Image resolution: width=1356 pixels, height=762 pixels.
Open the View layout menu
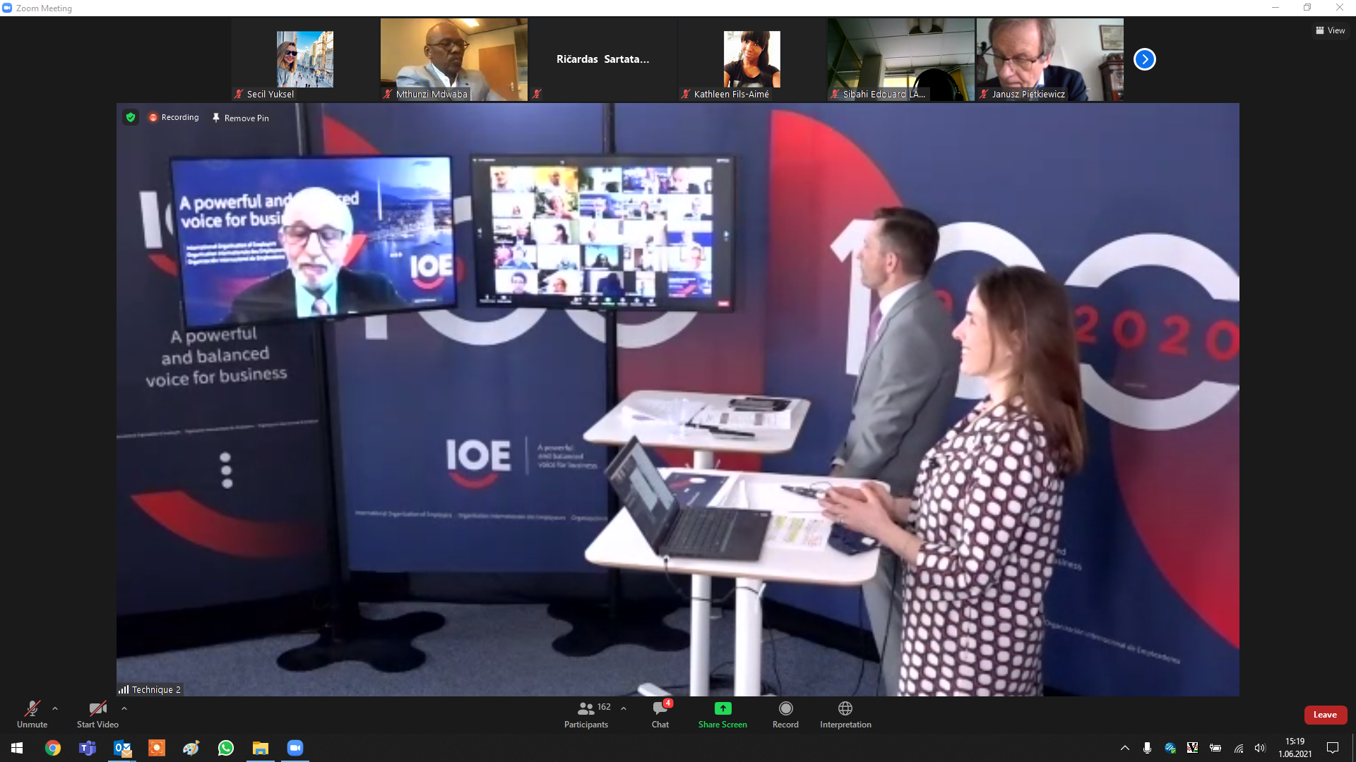pos(1330,30)
